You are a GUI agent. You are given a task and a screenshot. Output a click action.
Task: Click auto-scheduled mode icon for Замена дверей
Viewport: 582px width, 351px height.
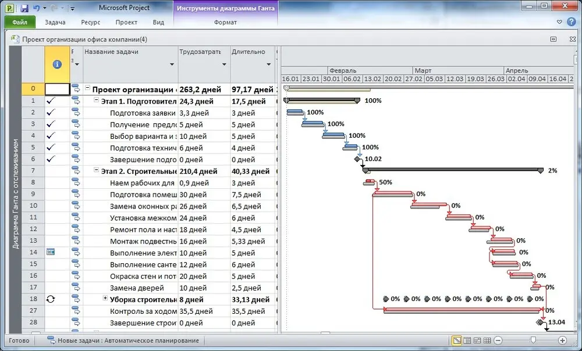76,287
